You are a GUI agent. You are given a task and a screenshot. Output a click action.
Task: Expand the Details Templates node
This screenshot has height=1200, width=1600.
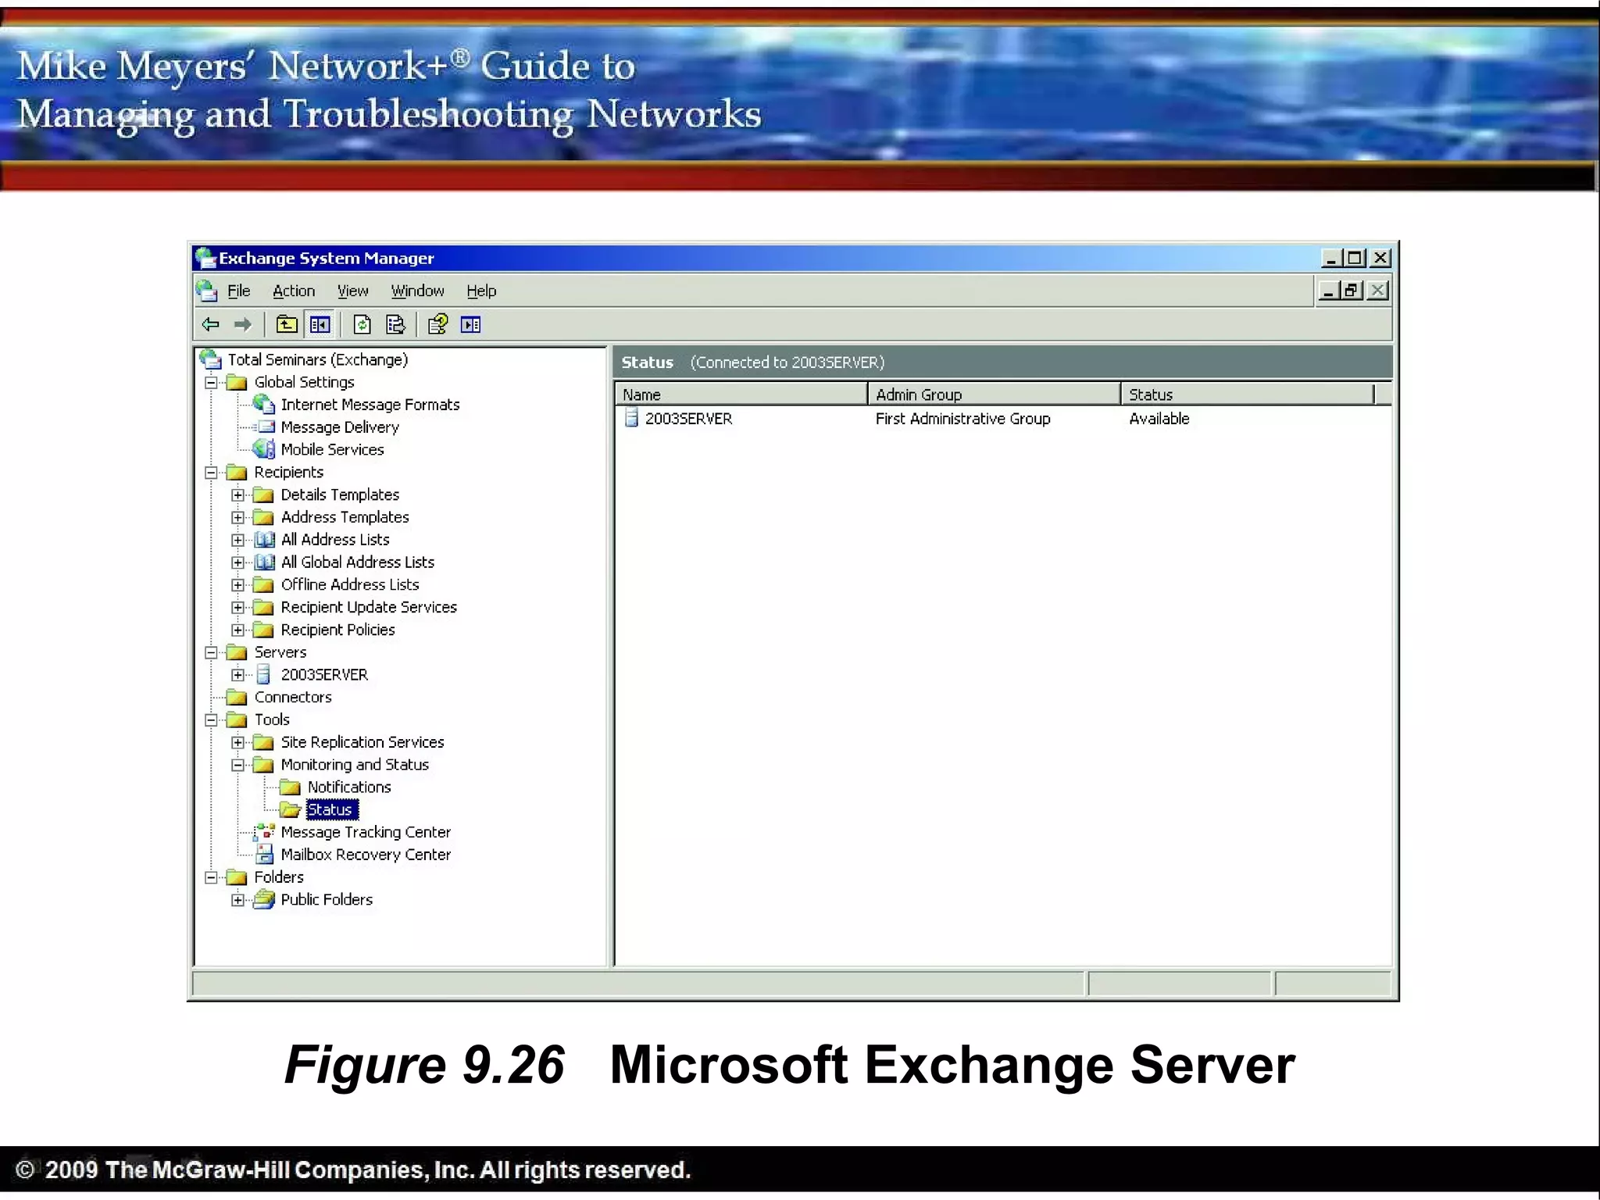[x=238, y=495]
